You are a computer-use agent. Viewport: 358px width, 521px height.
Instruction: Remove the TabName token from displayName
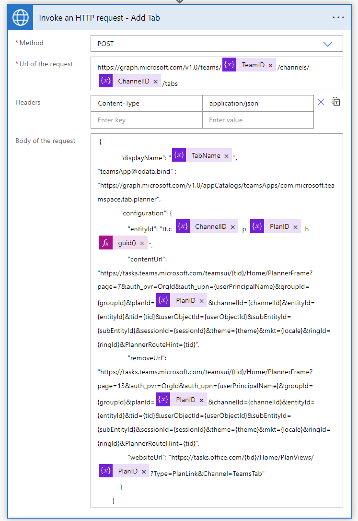[x=226, y=156]
